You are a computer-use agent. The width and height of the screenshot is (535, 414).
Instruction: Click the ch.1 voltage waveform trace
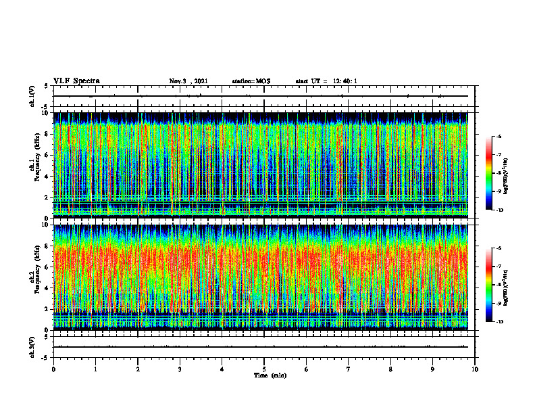[261, 96]
